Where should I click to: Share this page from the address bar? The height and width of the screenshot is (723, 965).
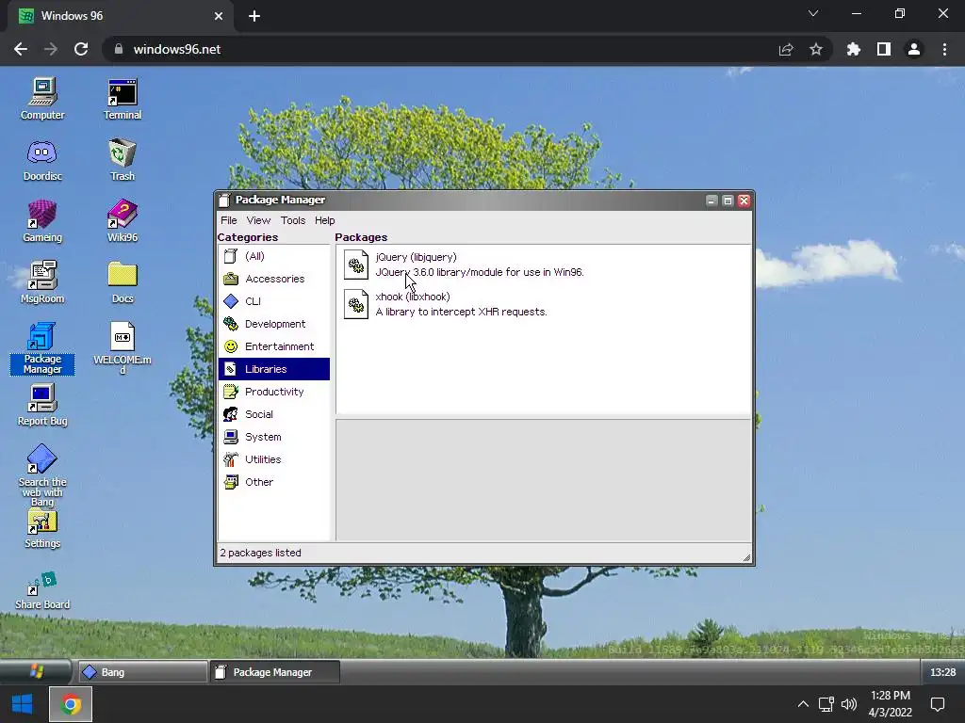pos(786,49)
